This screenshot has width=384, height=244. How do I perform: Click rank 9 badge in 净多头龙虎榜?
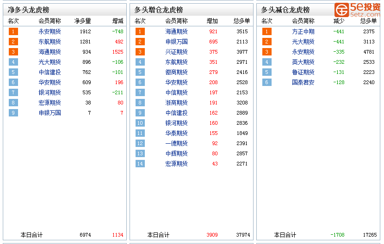point(13,113)
